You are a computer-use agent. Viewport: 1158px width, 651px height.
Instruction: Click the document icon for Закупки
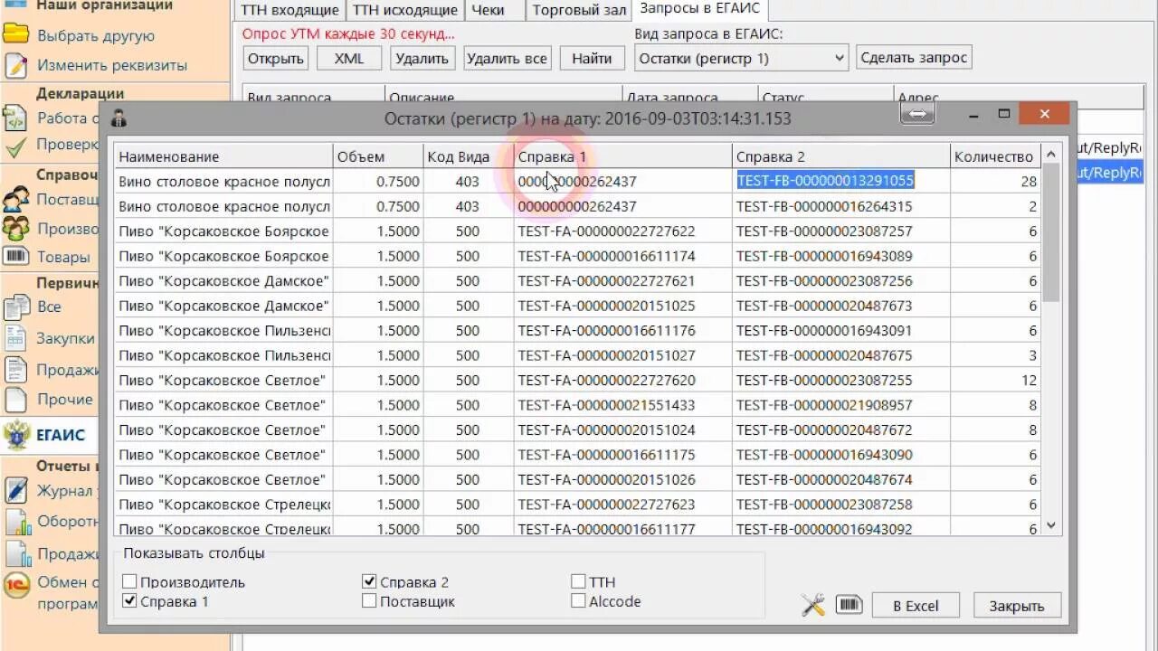(16, 337)
